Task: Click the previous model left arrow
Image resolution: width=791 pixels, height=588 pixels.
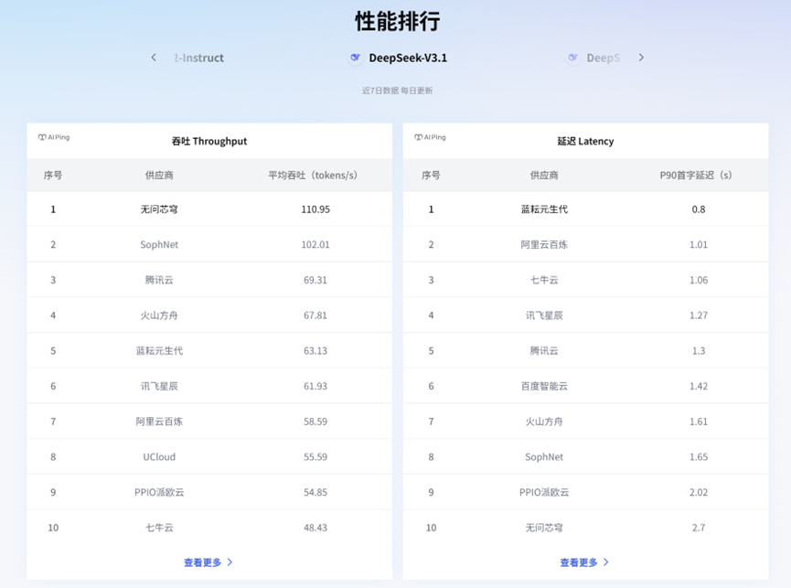Action: point(154,58)
